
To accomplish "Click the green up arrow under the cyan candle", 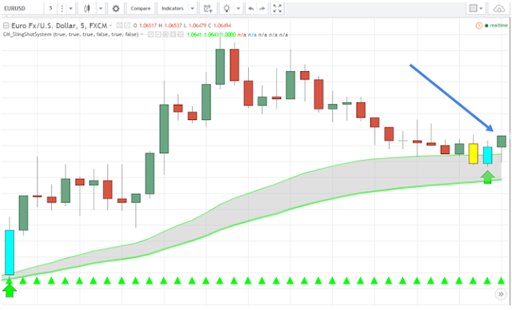I will 487,177.
